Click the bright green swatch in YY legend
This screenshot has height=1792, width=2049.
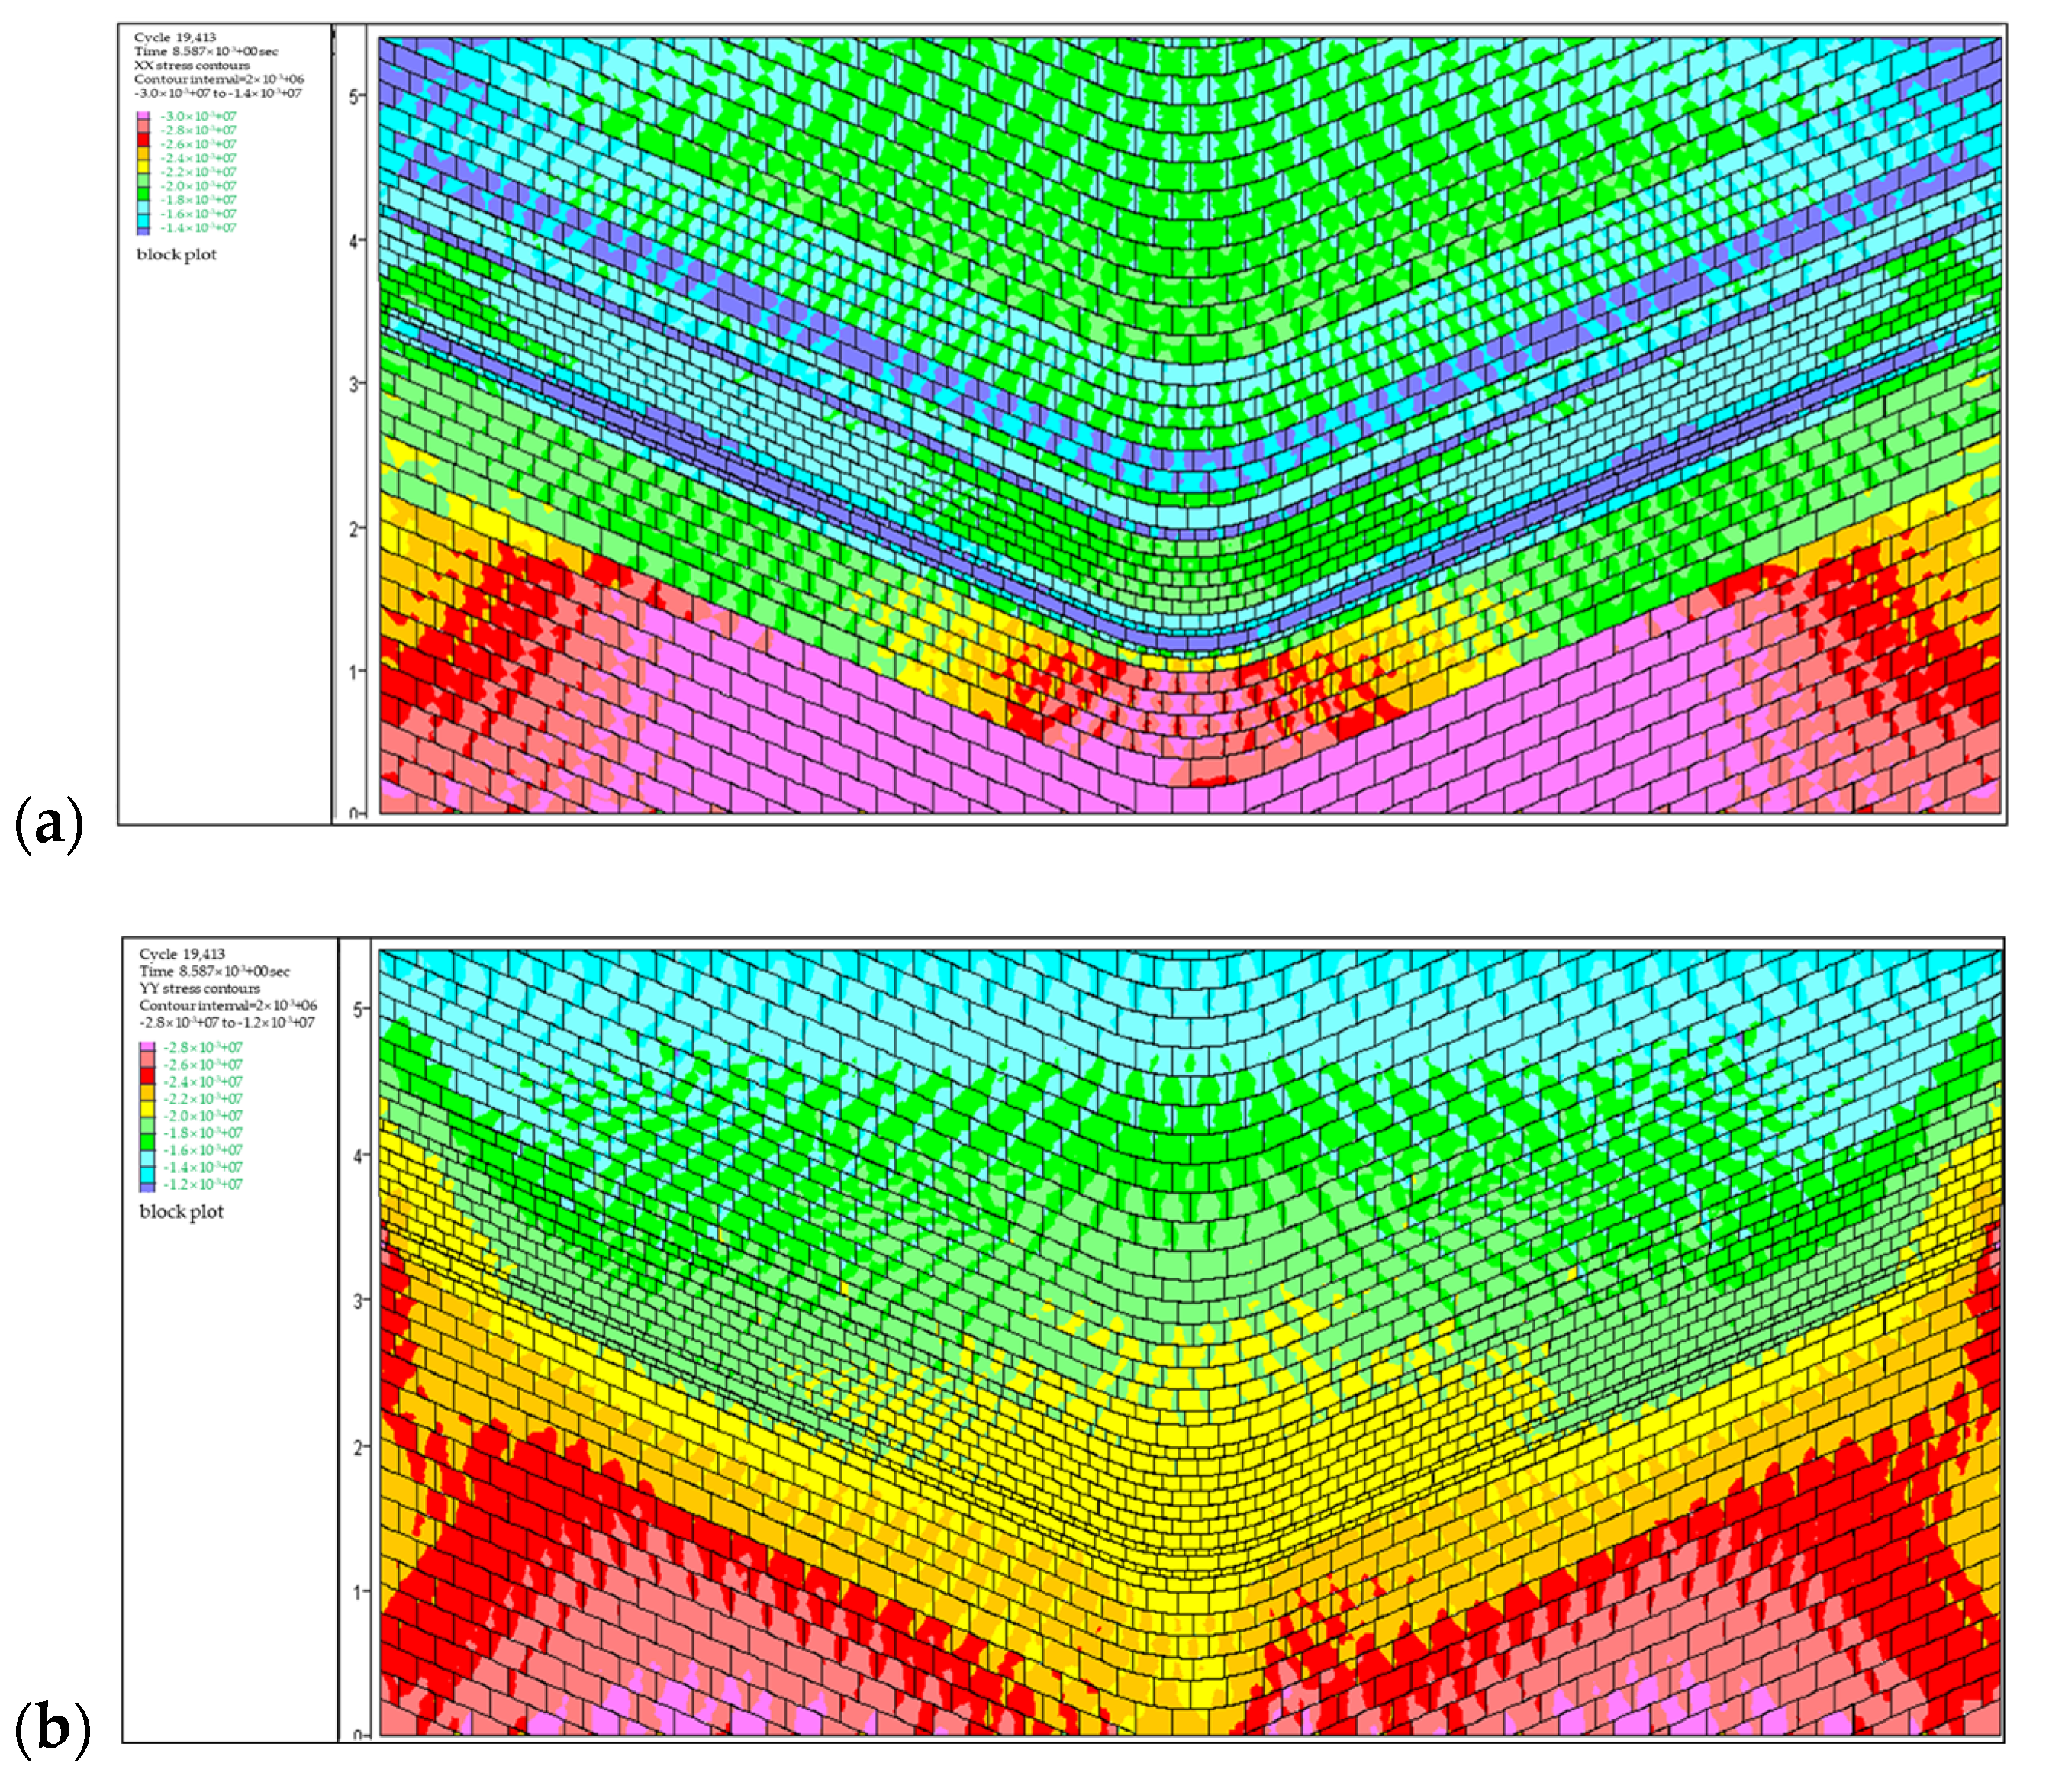coord(148,1142)
